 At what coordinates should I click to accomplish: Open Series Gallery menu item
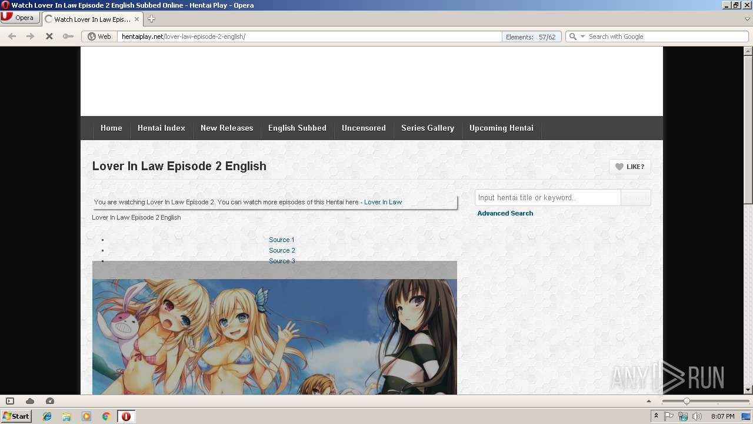coord(428,128)
